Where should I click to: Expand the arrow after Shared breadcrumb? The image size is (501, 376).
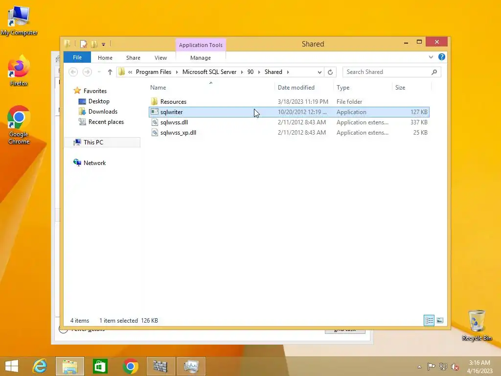coord(288,72)
